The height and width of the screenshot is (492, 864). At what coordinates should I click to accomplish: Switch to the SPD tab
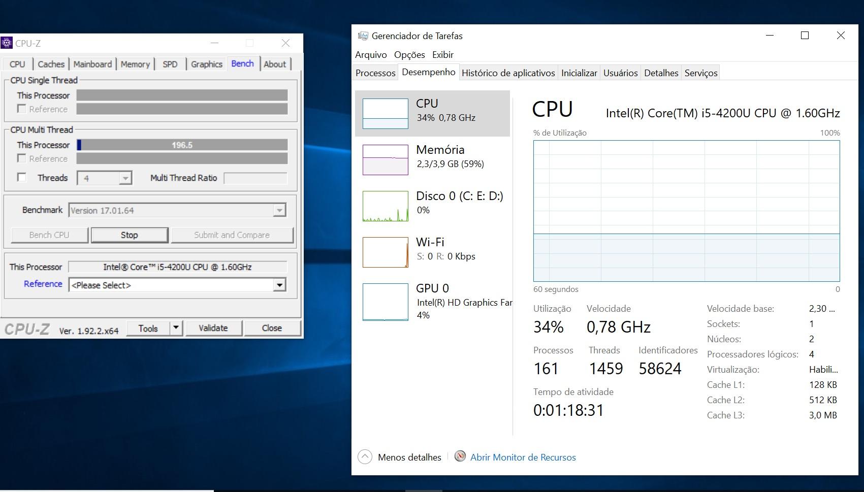pyautogui.click(x=170, y=64)
